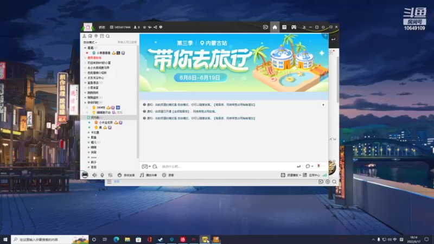Open the gamepad emoji dropdown in chat input
This screenshot has height=244, width=434.
tap(146, 166)
